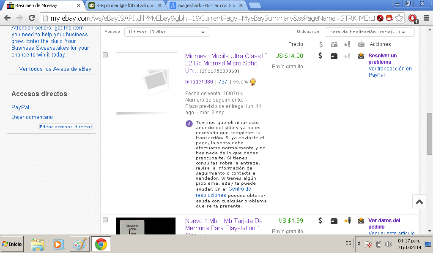Click the Chrome taskbar button
This screenshot has width=433, height=253.
101,244
